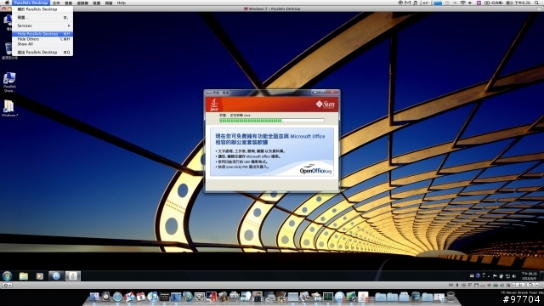Click the pinned taskbar icon before Java
The image size is (544, 306).
[x=56, y=276]
